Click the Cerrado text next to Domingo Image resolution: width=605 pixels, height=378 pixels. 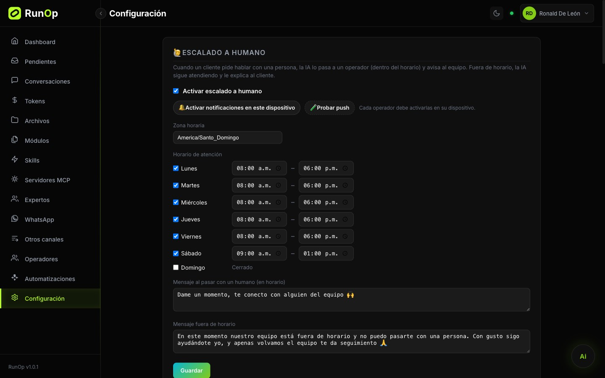click(x=242, y=267)
